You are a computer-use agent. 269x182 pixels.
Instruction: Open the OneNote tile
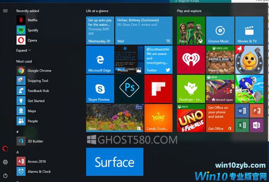257,125
